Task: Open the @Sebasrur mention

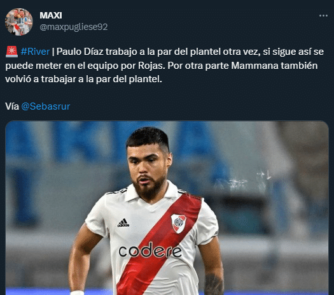Action: click(x=46, y=106)
